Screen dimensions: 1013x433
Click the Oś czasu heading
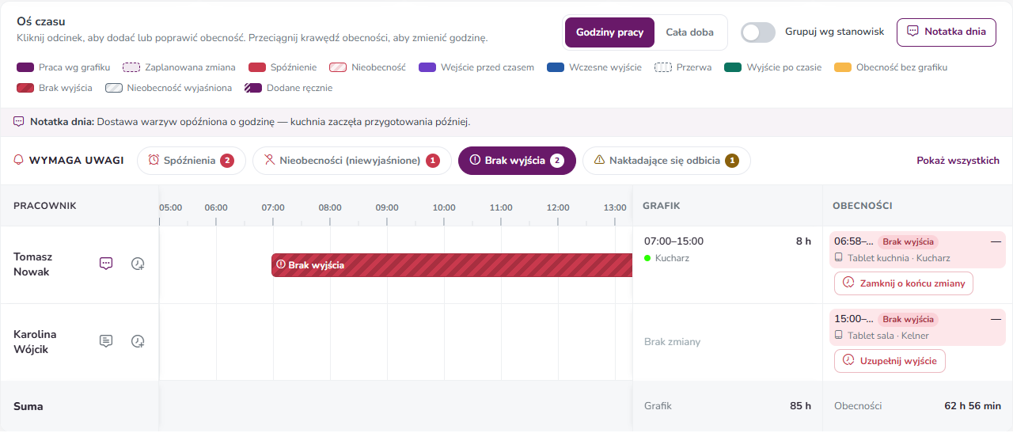pos(41,21)
